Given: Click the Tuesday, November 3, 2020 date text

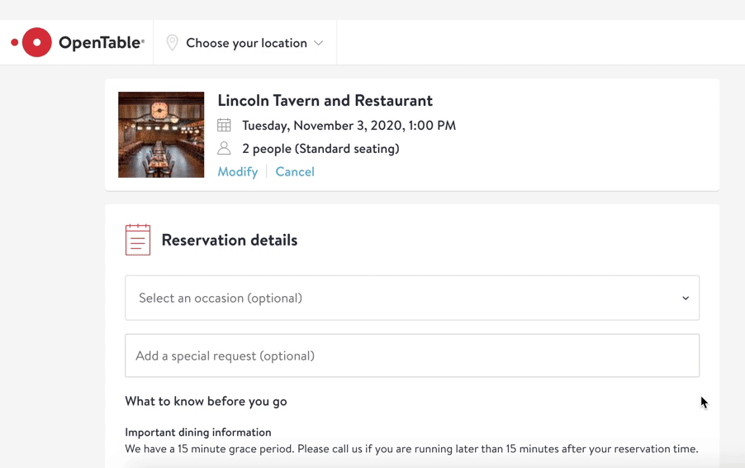Looking at the screenshot, I should tap(349, 126).
